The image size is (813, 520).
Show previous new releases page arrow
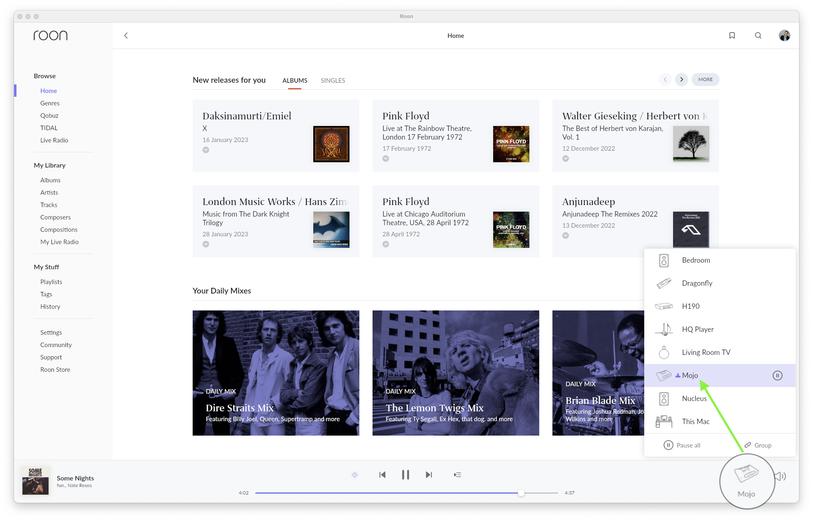(665, 79)
